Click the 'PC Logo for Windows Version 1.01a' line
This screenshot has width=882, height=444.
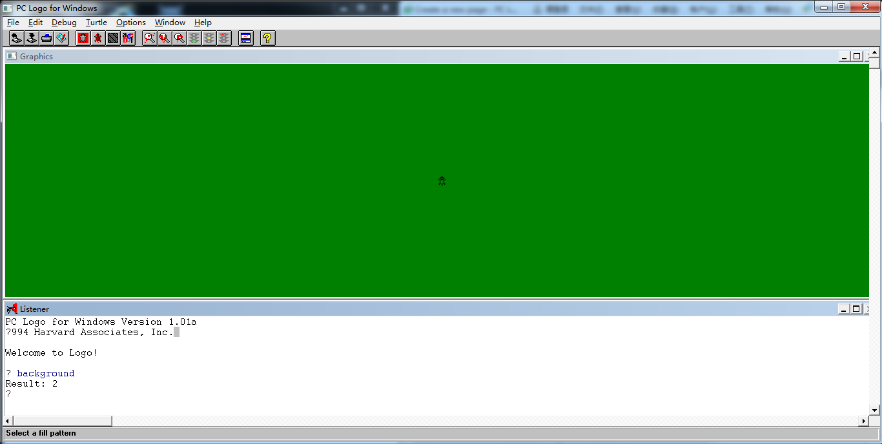(101, 322)
